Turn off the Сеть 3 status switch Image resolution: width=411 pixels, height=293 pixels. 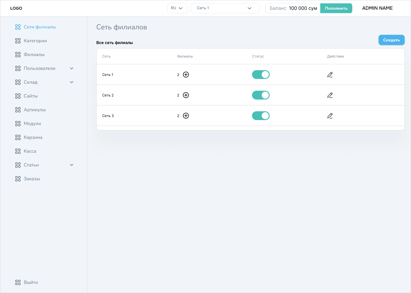pos(261,116)
